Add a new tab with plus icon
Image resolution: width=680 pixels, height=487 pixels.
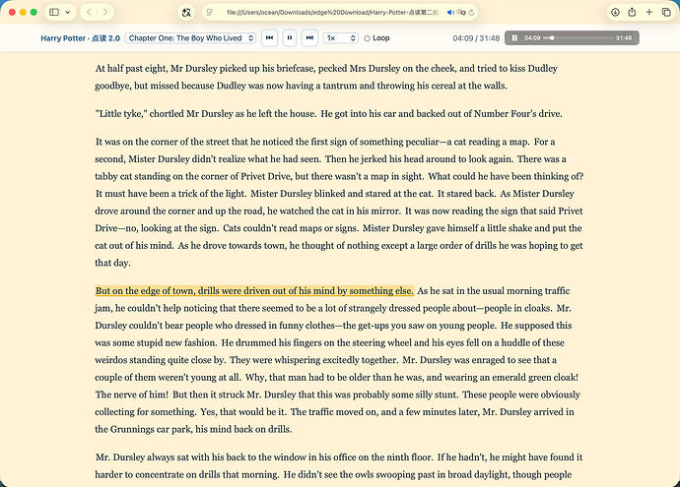(648, 12)
